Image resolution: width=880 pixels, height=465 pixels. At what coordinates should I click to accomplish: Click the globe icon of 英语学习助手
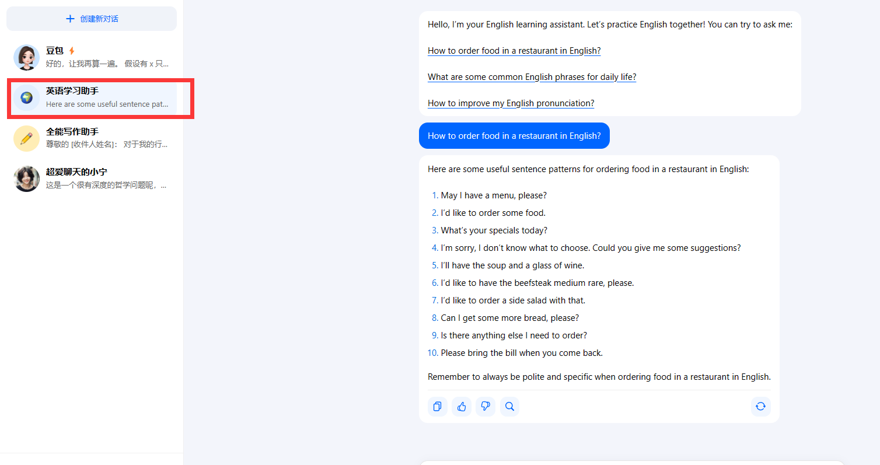coord(26,97)
